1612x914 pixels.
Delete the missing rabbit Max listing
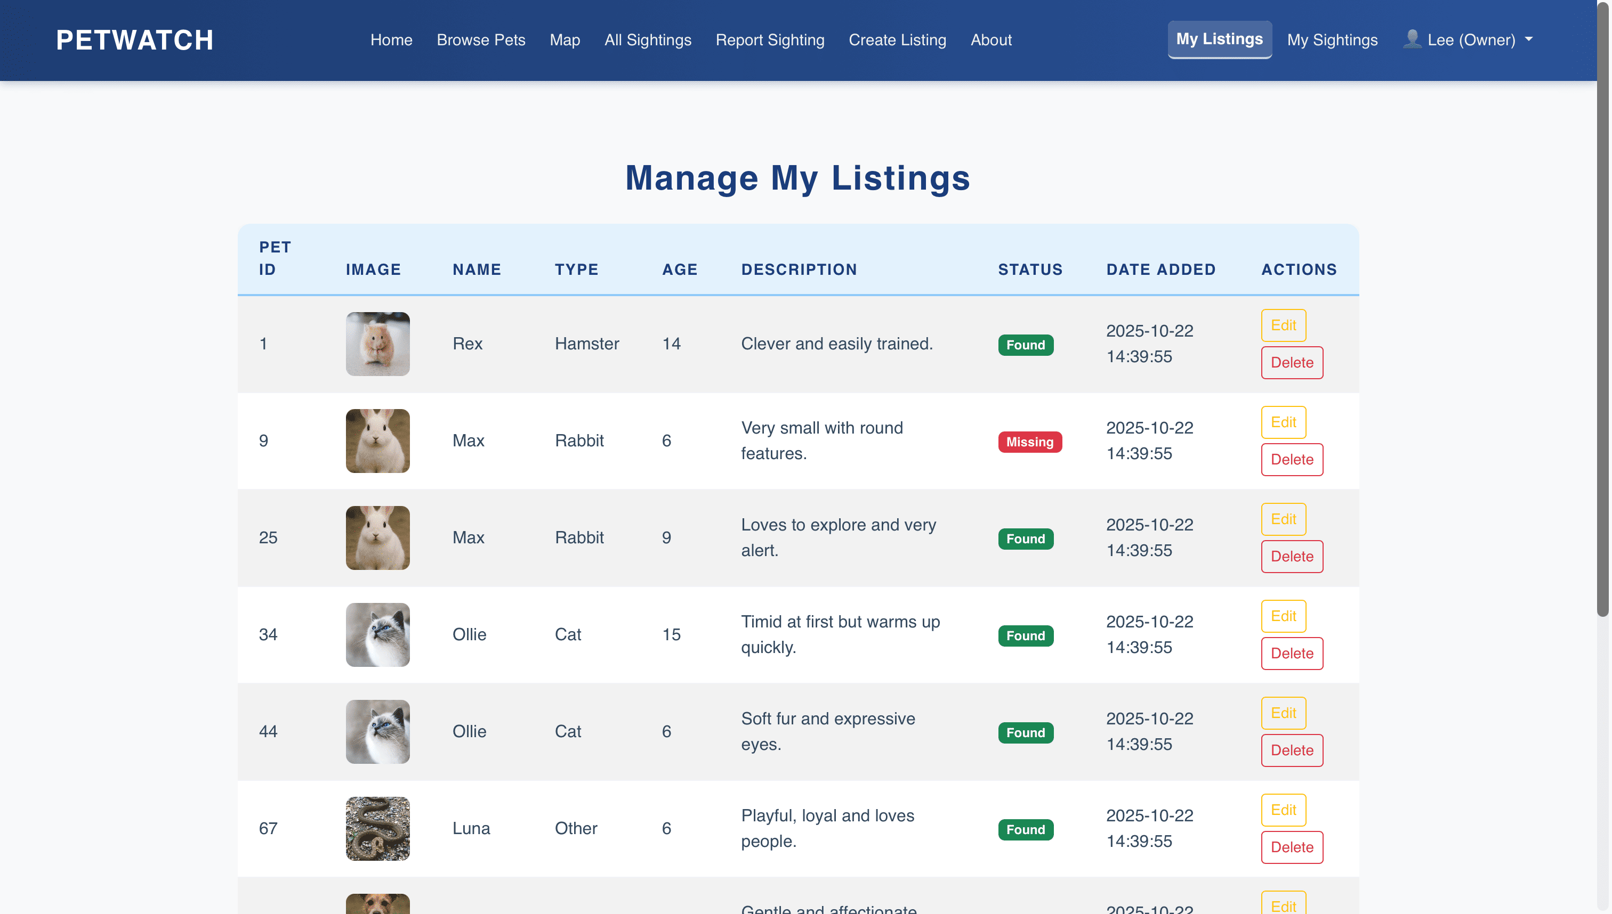[x=1292, y=459]
